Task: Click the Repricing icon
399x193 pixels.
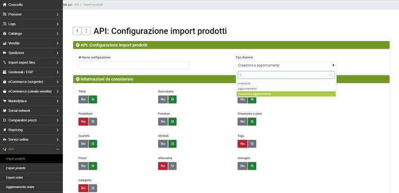Action: coord(4,130)
